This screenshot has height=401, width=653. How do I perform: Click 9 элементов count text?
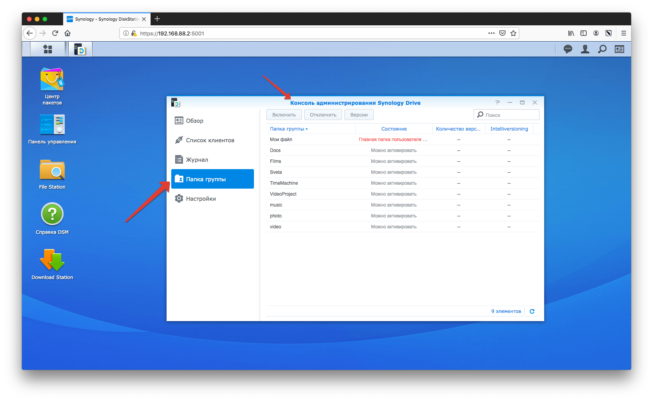506,311
